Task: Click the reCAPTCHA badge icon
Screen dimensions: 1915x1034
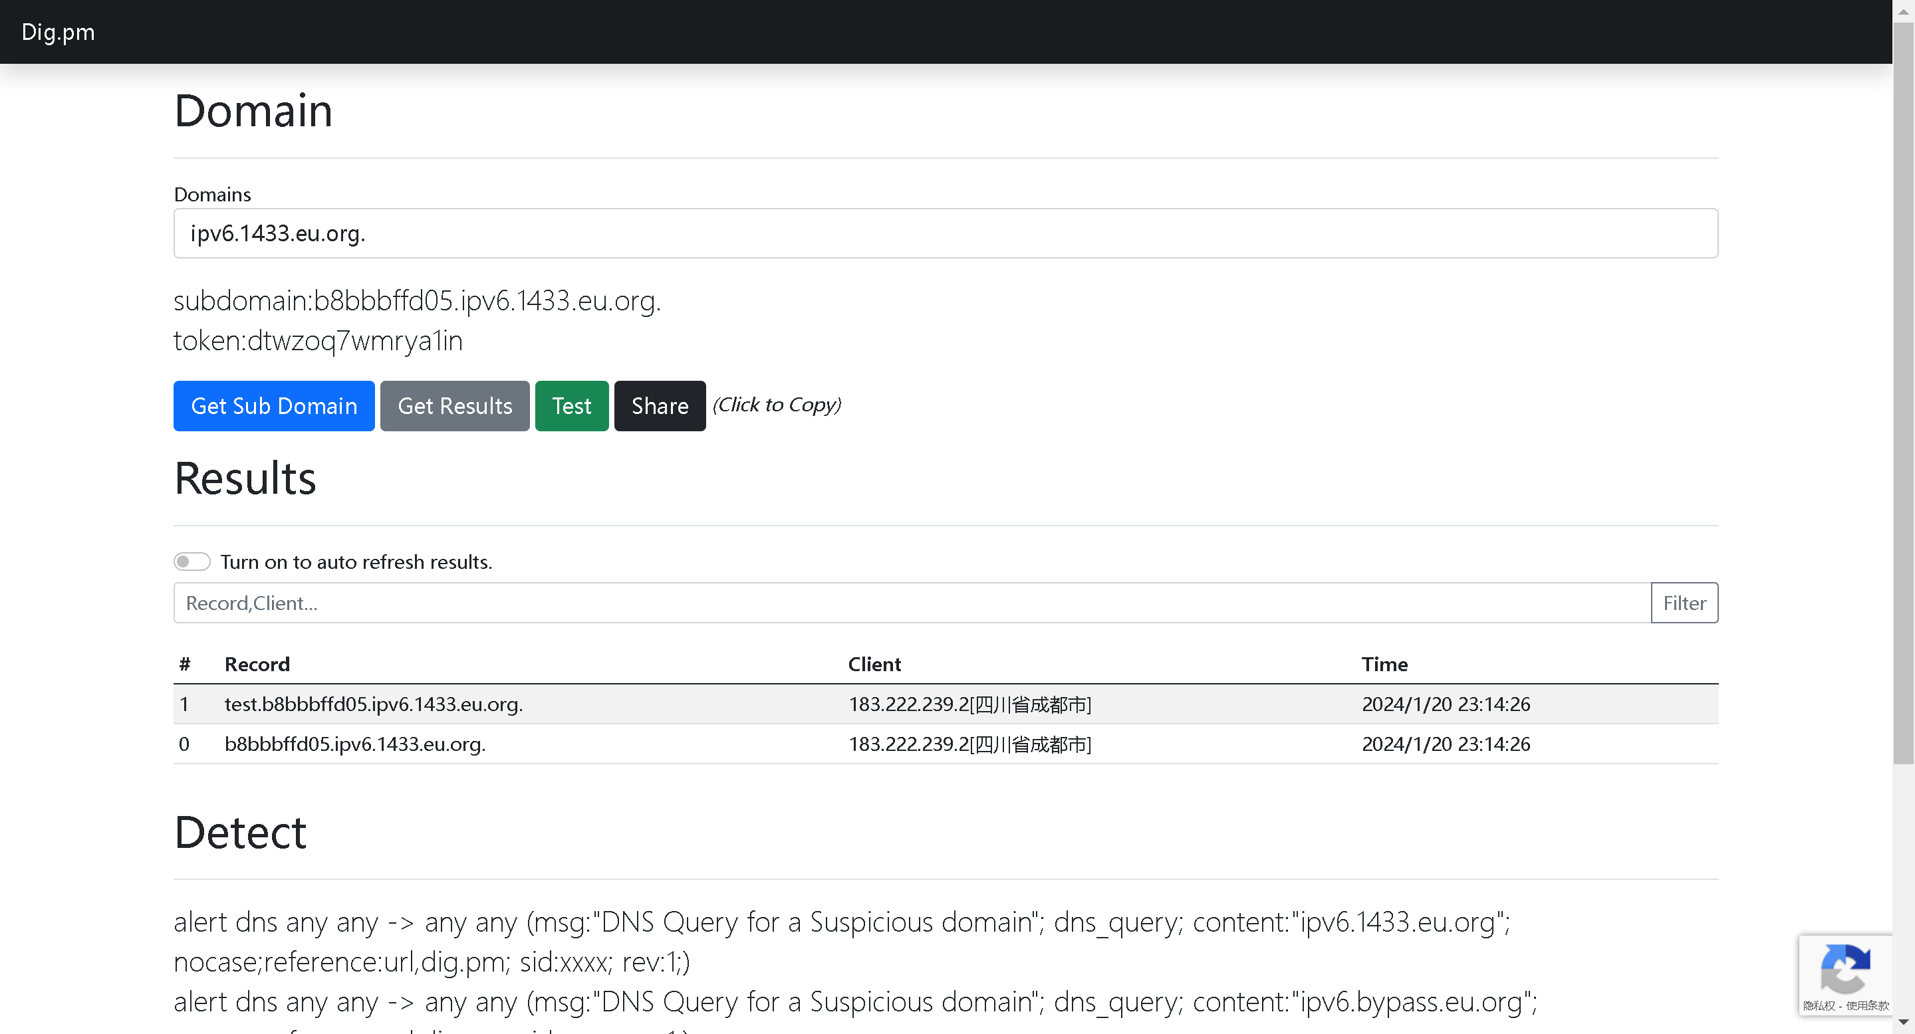Action: click(x=1845, y=968)
